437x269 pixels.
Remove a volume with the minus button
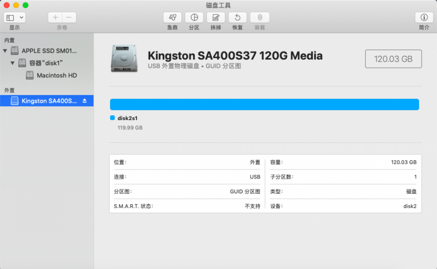[69, 18]
